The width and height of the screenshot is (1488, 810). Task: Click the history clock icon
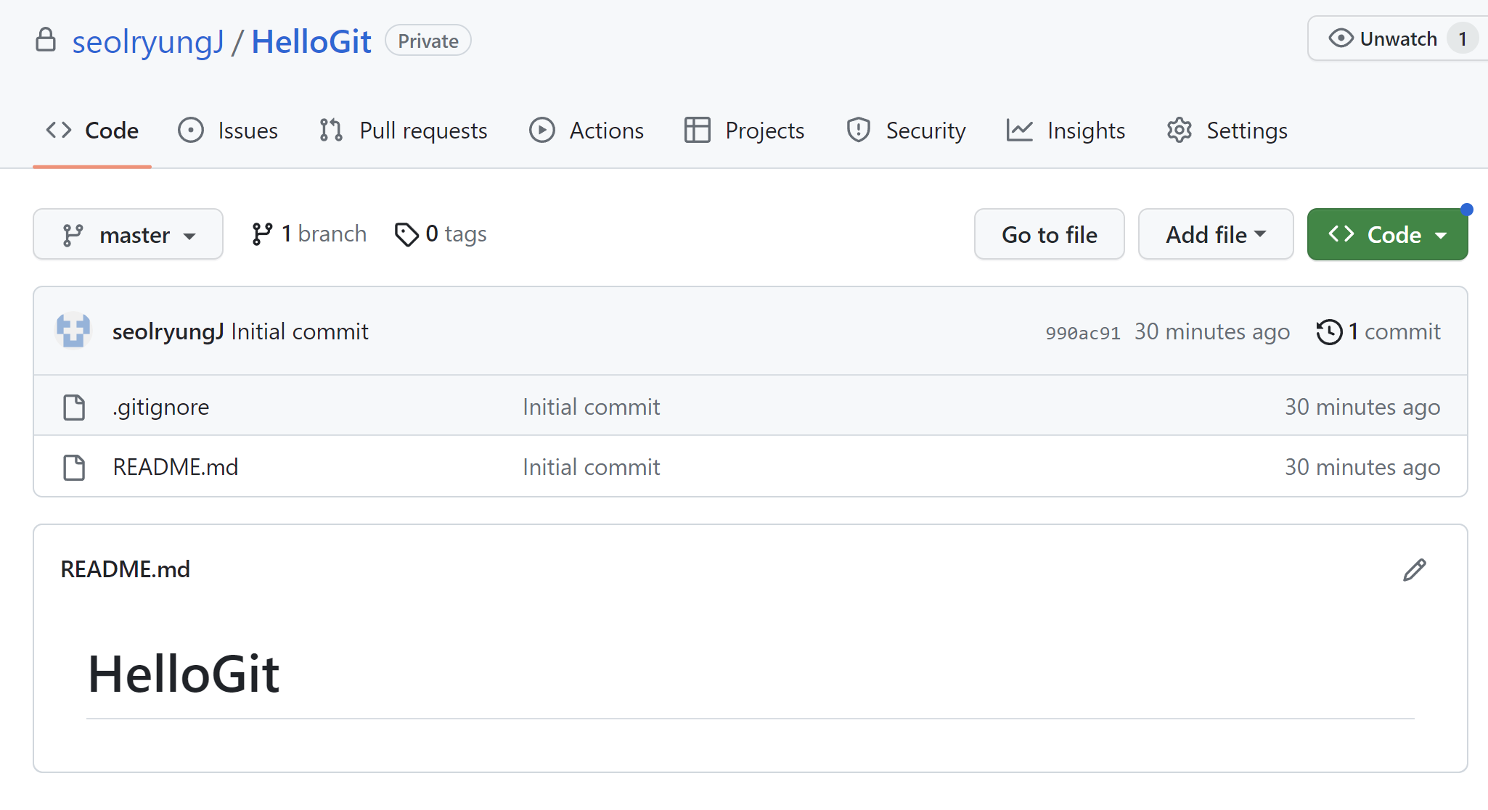[1330, 332]
